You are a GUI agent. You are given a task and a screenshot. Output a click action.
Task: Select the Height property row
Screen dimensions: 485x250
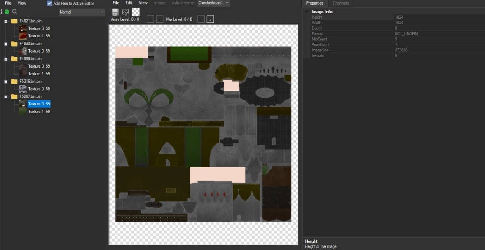click(x=397, y=17)
